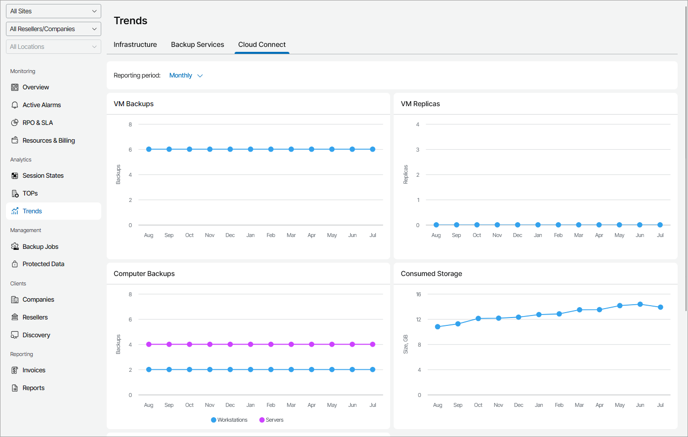This screenshot has width=688, height=437.
Task: Expand the All Resellers/Companies dropdown
Action: pyautogui.click(x=53, y=29)
